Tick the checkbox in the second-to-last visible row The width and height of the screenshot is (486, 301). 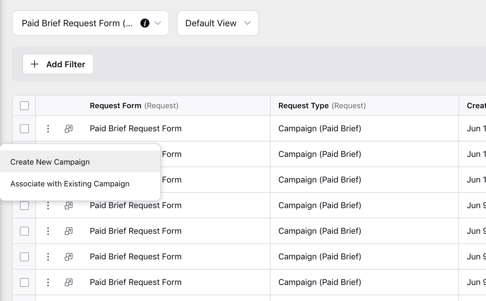24,257
